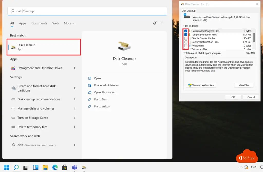Screen dimensions: 263x172
Task: Click the Clean up system files button
Action: [201, 85]
